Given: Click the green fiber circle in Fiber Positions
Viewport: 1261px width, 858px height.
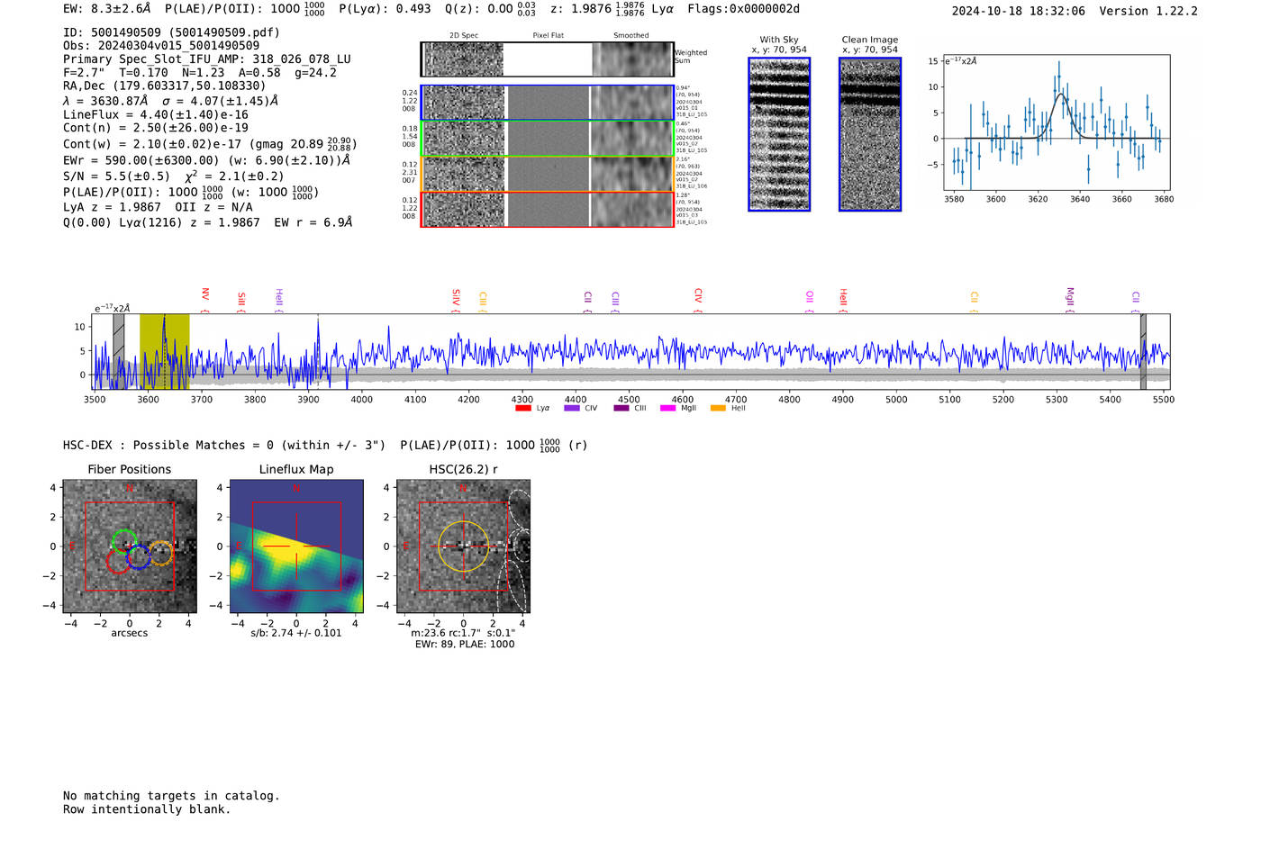Looking at the screenshot, I should click(123, 541).
